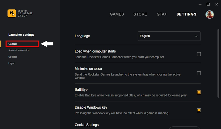Uncheck the Disable Windows key checkbox
This screenshot has height=129, width=221.
coord(199,110)
